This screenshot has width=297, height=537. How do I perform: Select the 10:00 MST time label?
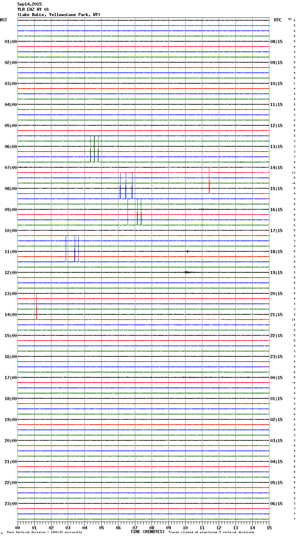[x=10, y=231]
